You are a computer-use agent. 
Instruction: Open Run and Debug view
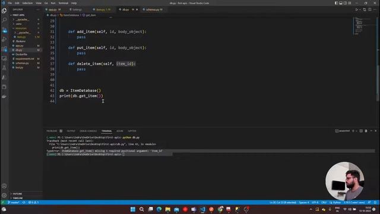click(x=4, y=39)
